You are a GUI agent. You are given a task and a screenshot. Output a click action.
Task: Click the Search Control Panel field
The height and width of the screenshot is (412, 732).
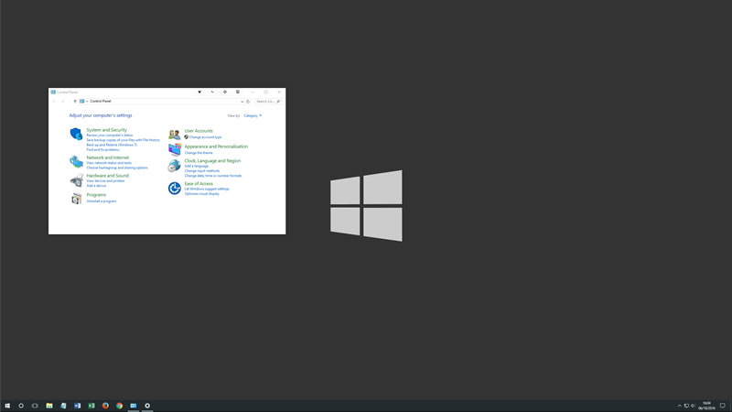[x=268, y=102]
